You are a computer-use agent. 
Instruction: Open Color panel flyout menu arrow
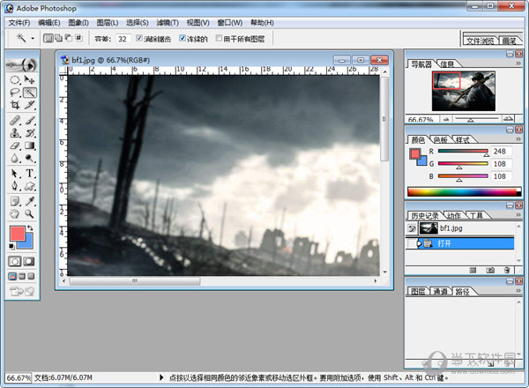click(518, 138)
